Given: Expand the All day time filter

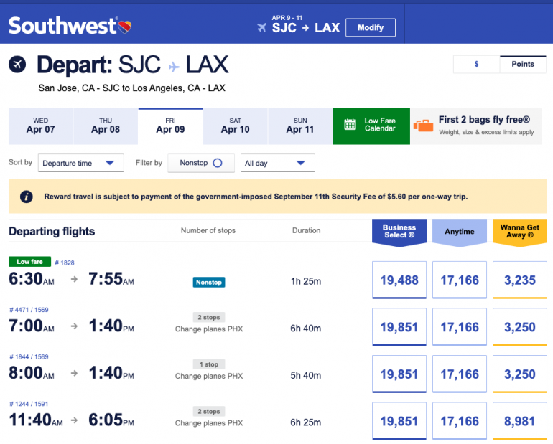Looking at the screenshot, I should click(277, 163).
